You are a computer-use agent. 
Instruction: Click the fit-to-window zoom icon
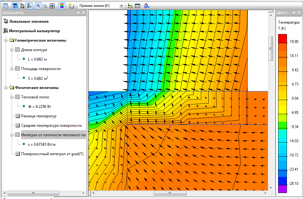(52, 6)
